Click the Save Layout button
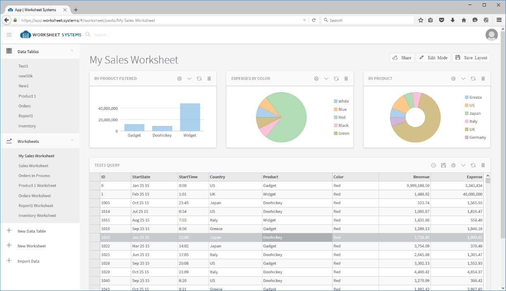Screen dimensions: 506x291 (x=471, y=58)
